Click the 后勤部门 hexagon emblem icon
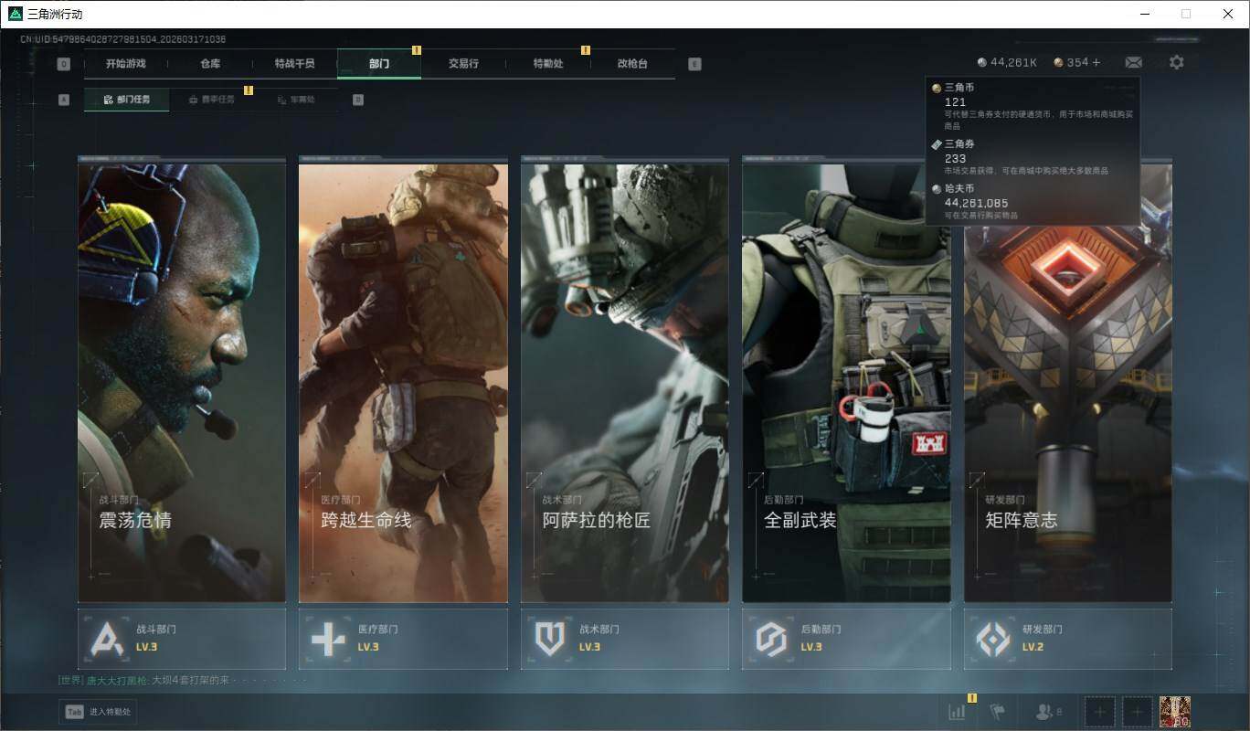 [770, 639]
